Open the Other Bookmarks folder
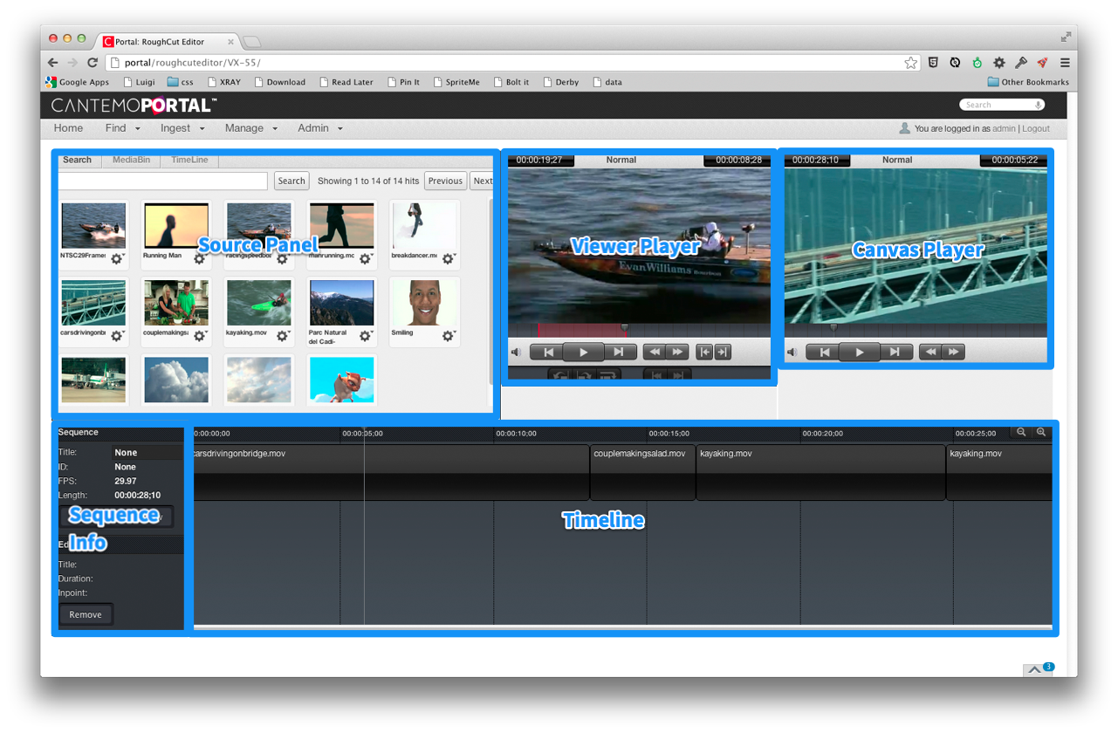The height and width of the screenshot is (733, 1118). pos(1028,82)
